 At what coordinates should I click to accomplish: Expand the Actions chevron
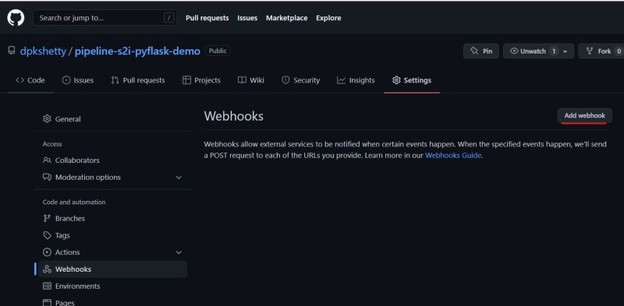pos(179,252)
